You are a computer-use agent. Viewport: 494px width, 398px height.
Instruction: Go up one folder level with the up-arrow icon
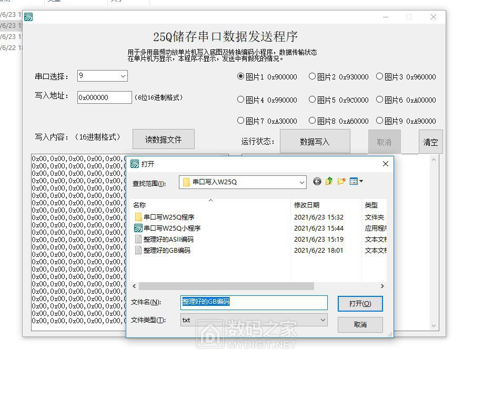[x=329, y=181]
